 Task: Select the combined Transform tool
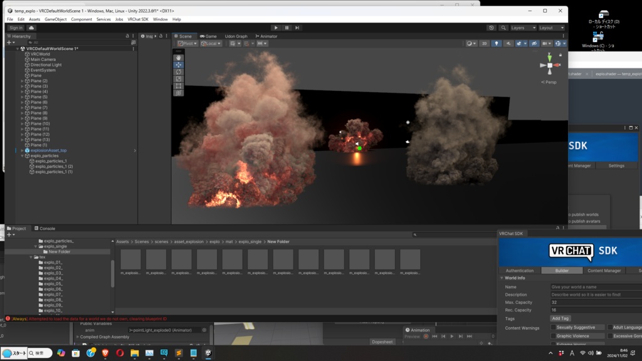coord(179,93)
